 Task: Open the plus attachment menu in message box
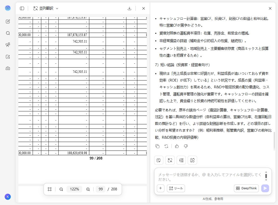[x=160, y=188]
